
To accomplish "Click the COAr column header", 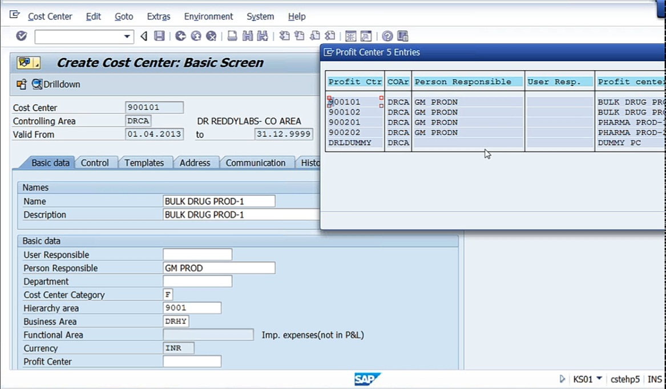I will click(398, 82).
